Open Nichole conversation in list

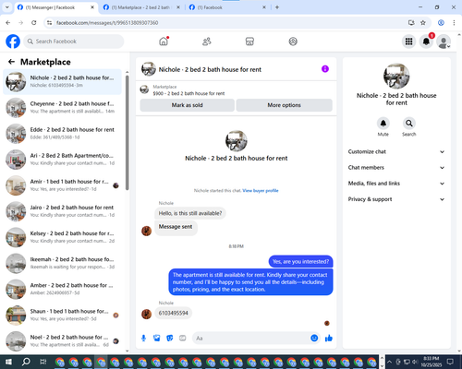click(62, 81)
